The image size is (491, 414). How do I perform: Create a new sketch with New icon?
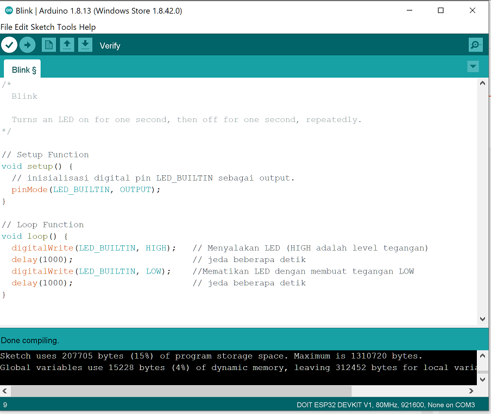[x=49, y=45]
